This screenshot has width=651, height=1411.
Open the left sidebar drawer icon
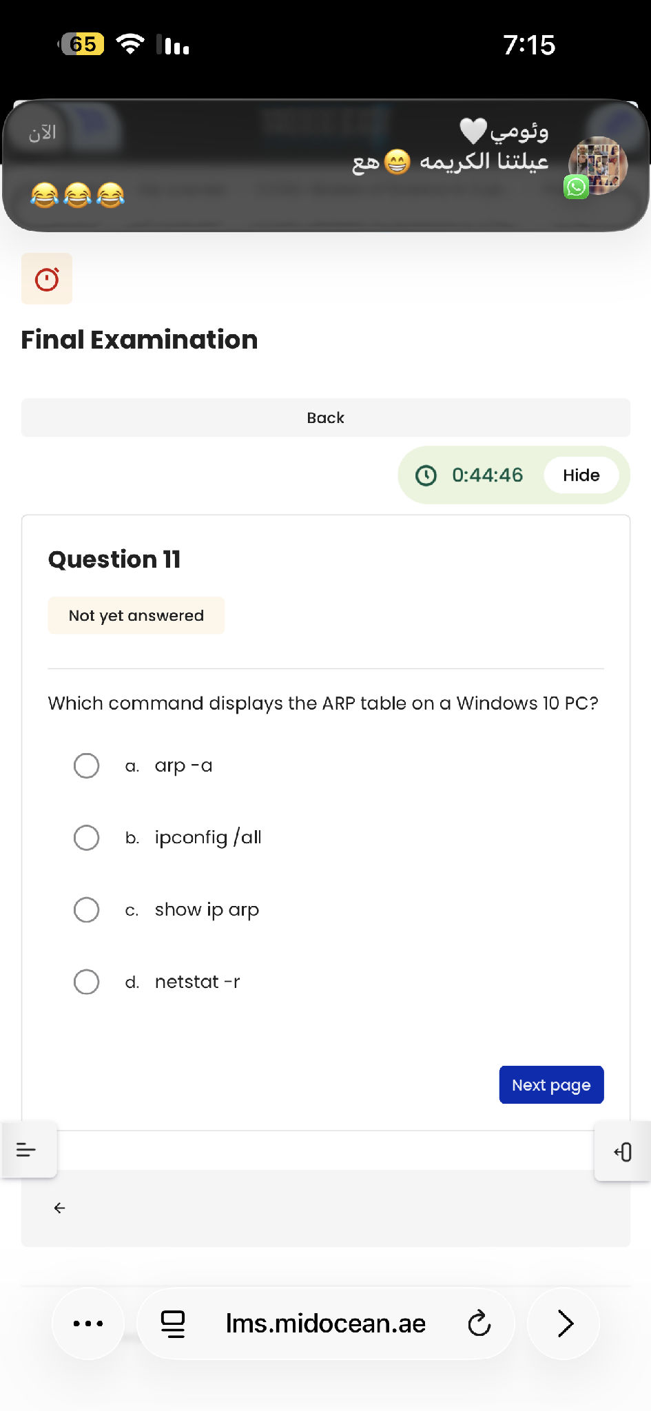point(26,1149)
